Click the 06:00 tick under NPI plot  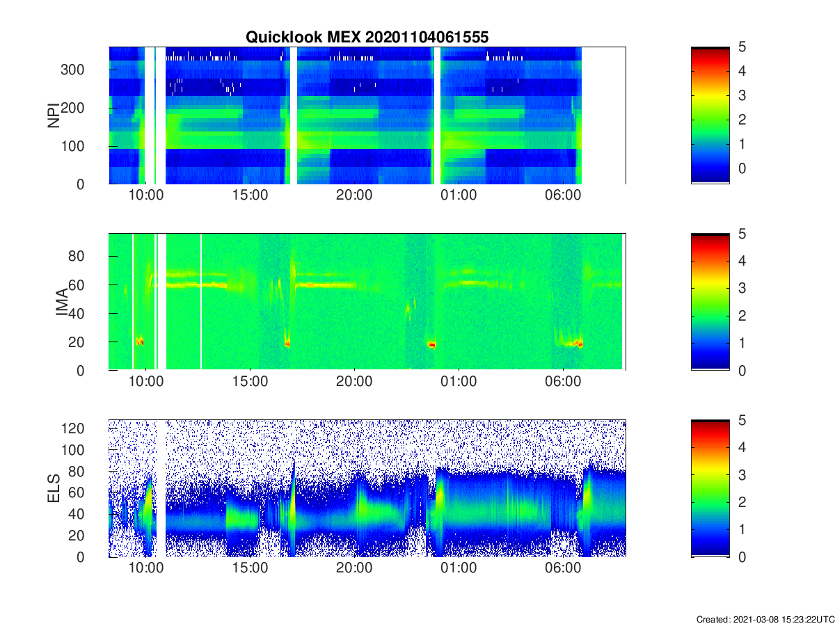pos(563,195)
